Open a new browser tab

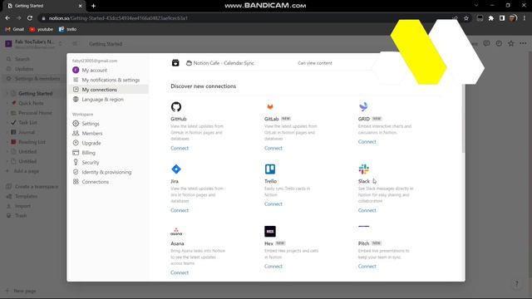coord(93,6)
